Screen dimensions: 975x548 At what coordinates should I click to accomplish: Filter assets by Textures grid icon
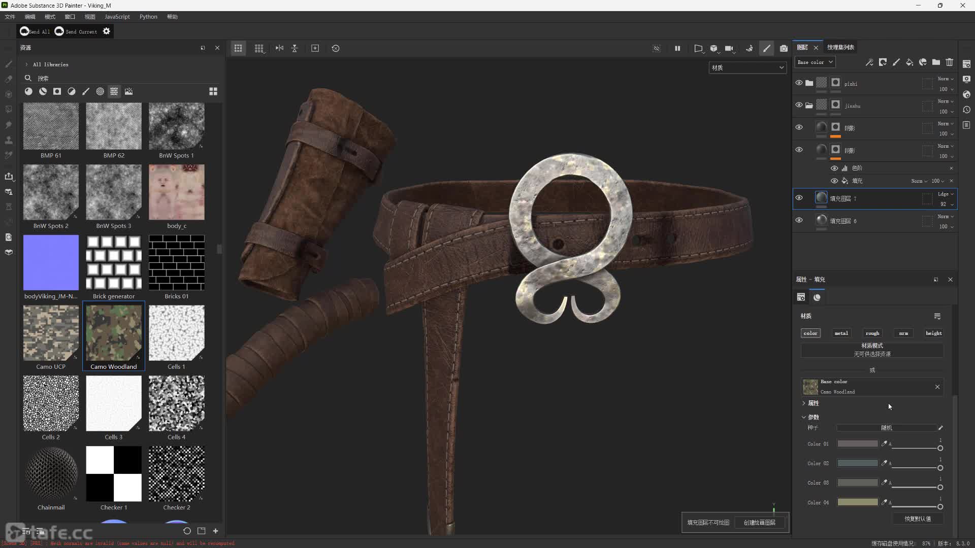114,91
